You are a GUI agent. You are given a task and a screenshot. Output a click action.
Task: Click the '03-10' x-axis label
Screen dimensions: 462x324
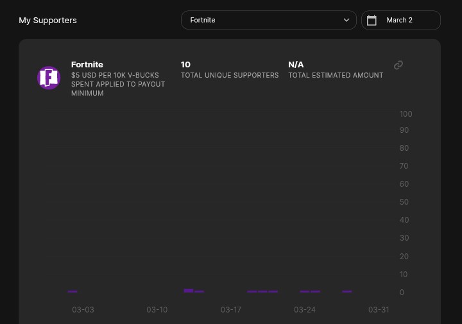pyautogui.click(x=157, y=310)
